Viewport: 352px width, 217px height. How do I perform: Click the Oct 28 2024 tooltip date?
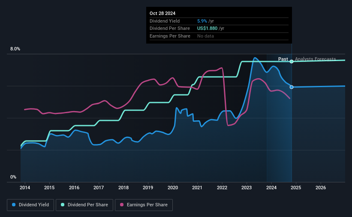162,13
